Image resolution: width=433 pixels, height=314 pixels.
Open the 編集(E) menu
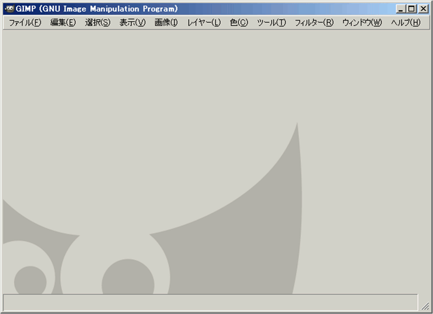pyautogui.click(x=63, y=23)
